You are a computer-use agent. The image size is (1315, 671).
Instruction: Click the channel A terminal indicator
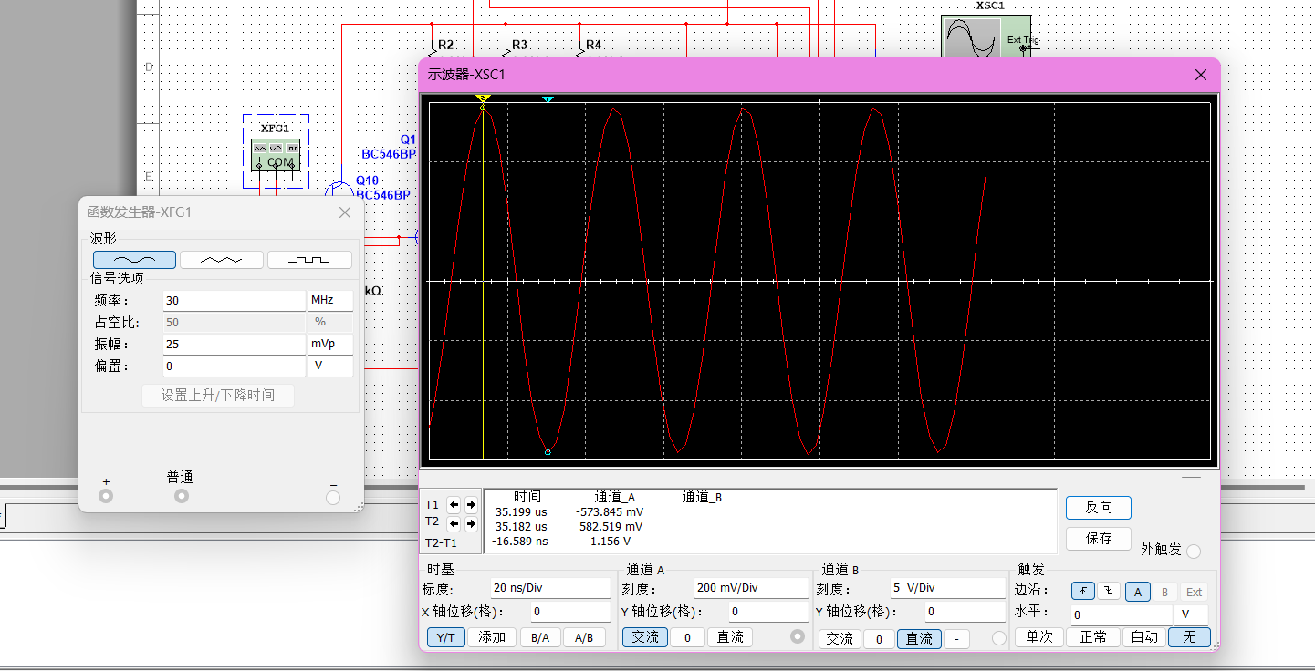(799, 637)
